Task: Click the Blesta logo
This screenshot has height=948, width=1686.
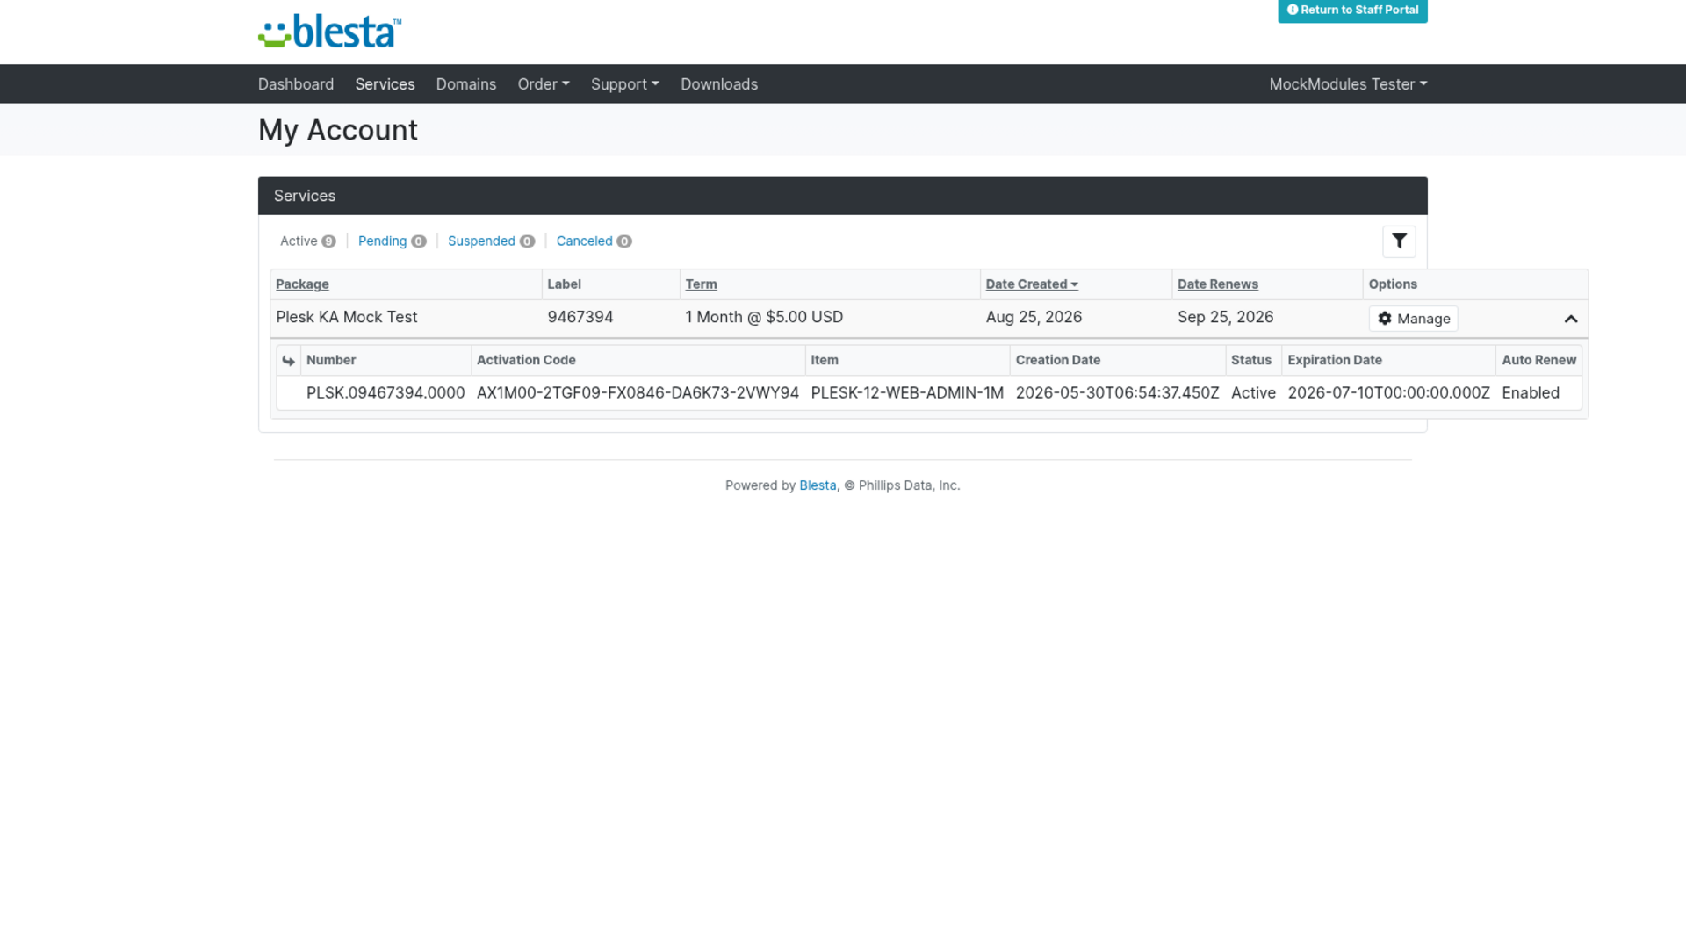Action: pos(329,32)
